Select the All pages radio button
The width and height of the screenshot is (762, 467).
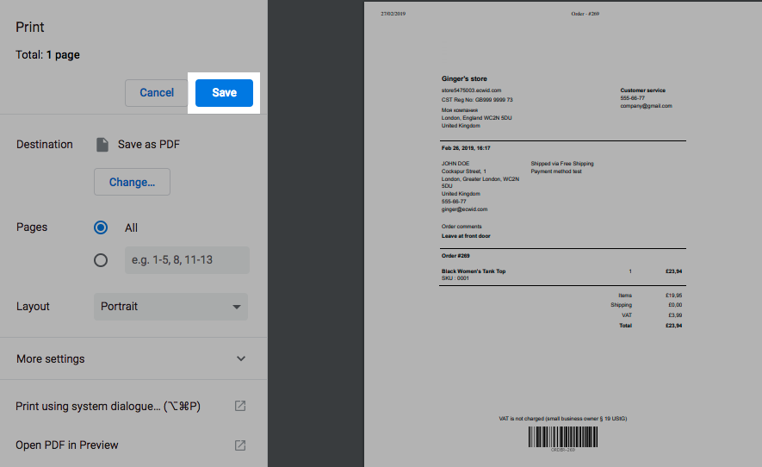point(101,227)
